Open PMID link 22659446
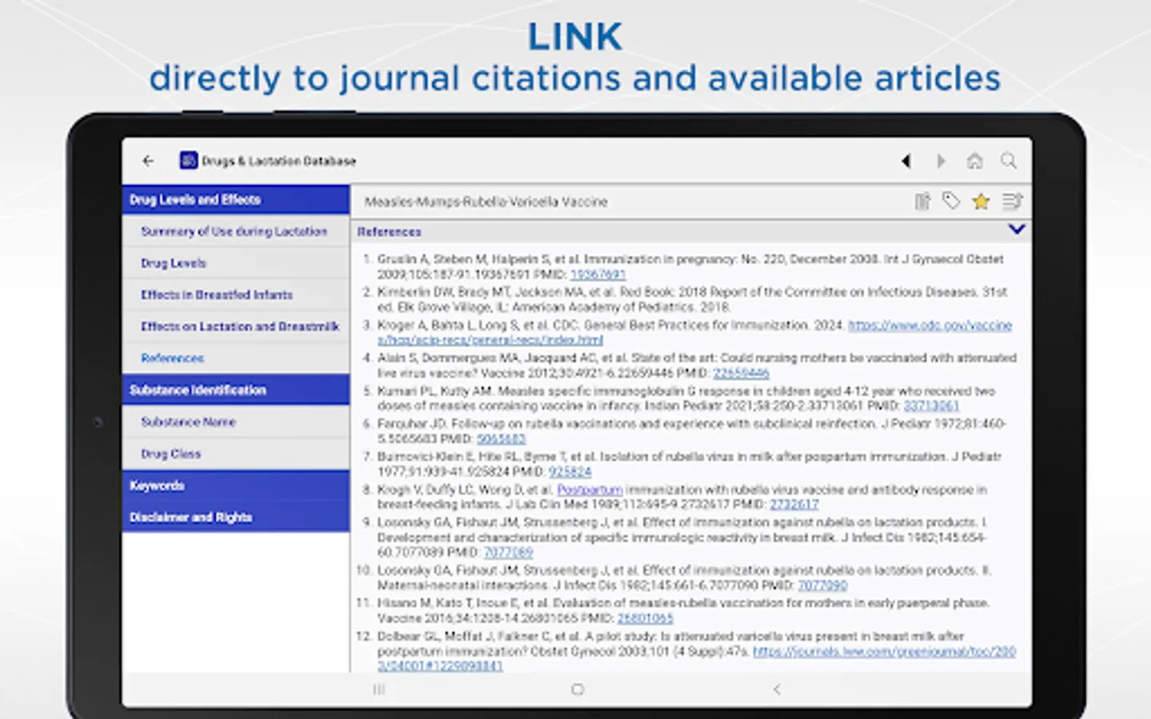The width and height of the screenshot is (1151, 719). (x=741, y=373)
